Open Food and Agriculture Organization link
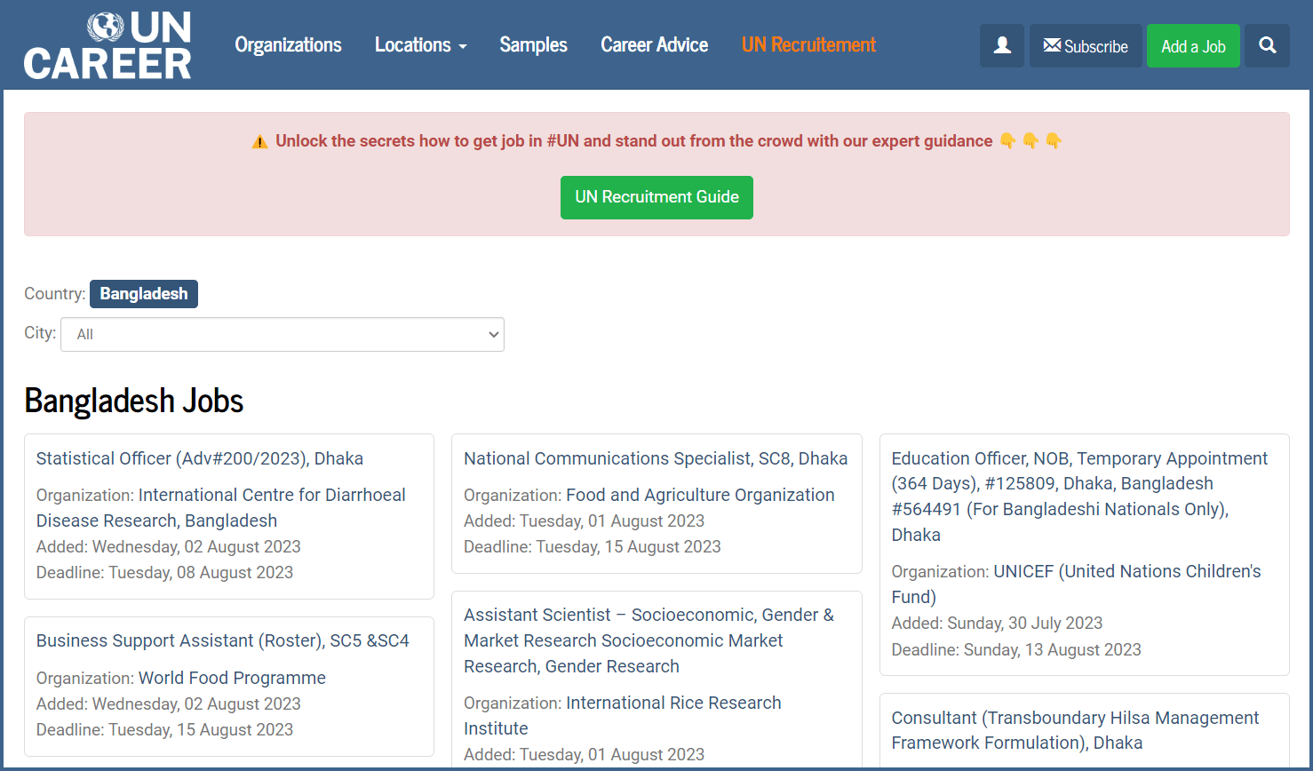1313x771 pixels. point(700,495)
